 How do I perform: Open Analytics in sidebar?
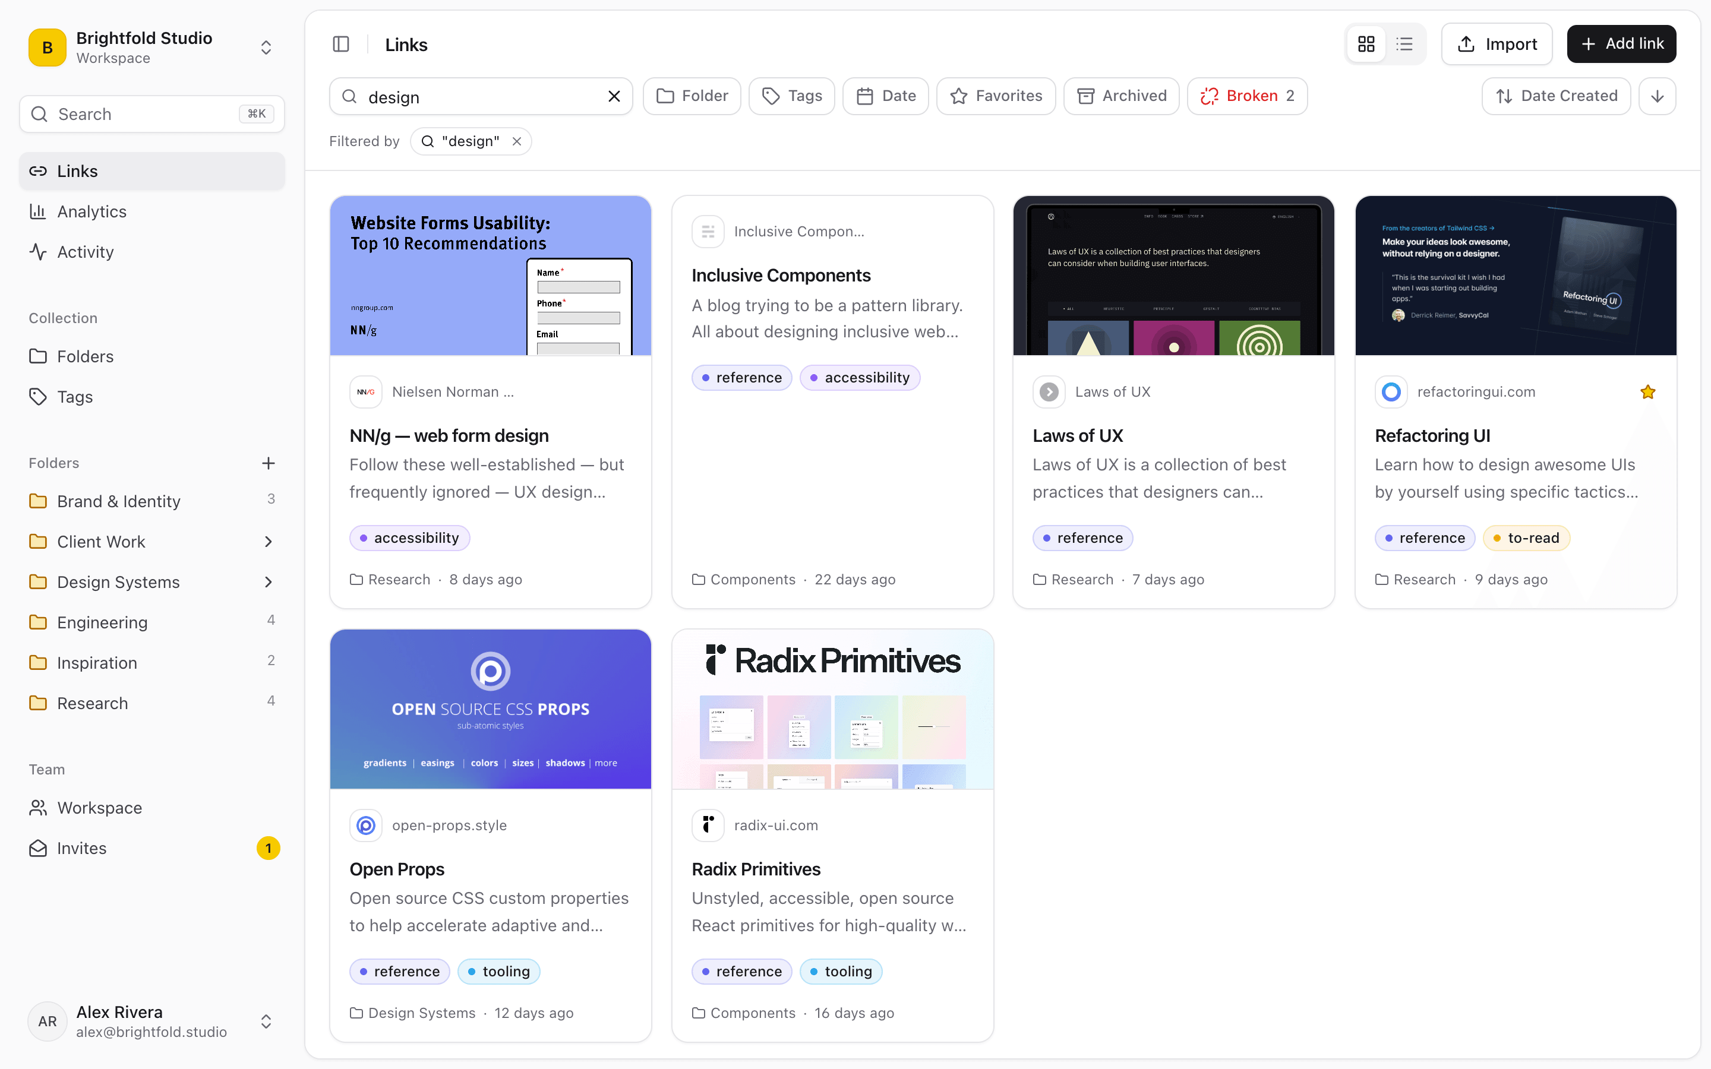point(151,211)
